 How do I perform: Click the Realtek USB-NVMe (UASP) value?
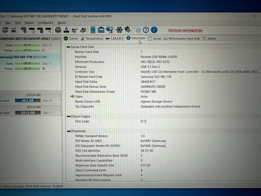(159, 57)
